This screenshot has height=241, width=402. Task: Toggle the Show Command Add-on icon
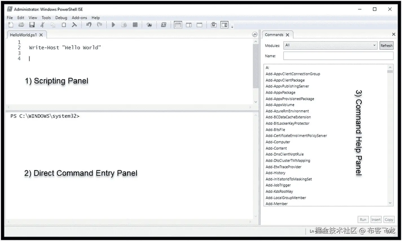click(x=225, y=25)
